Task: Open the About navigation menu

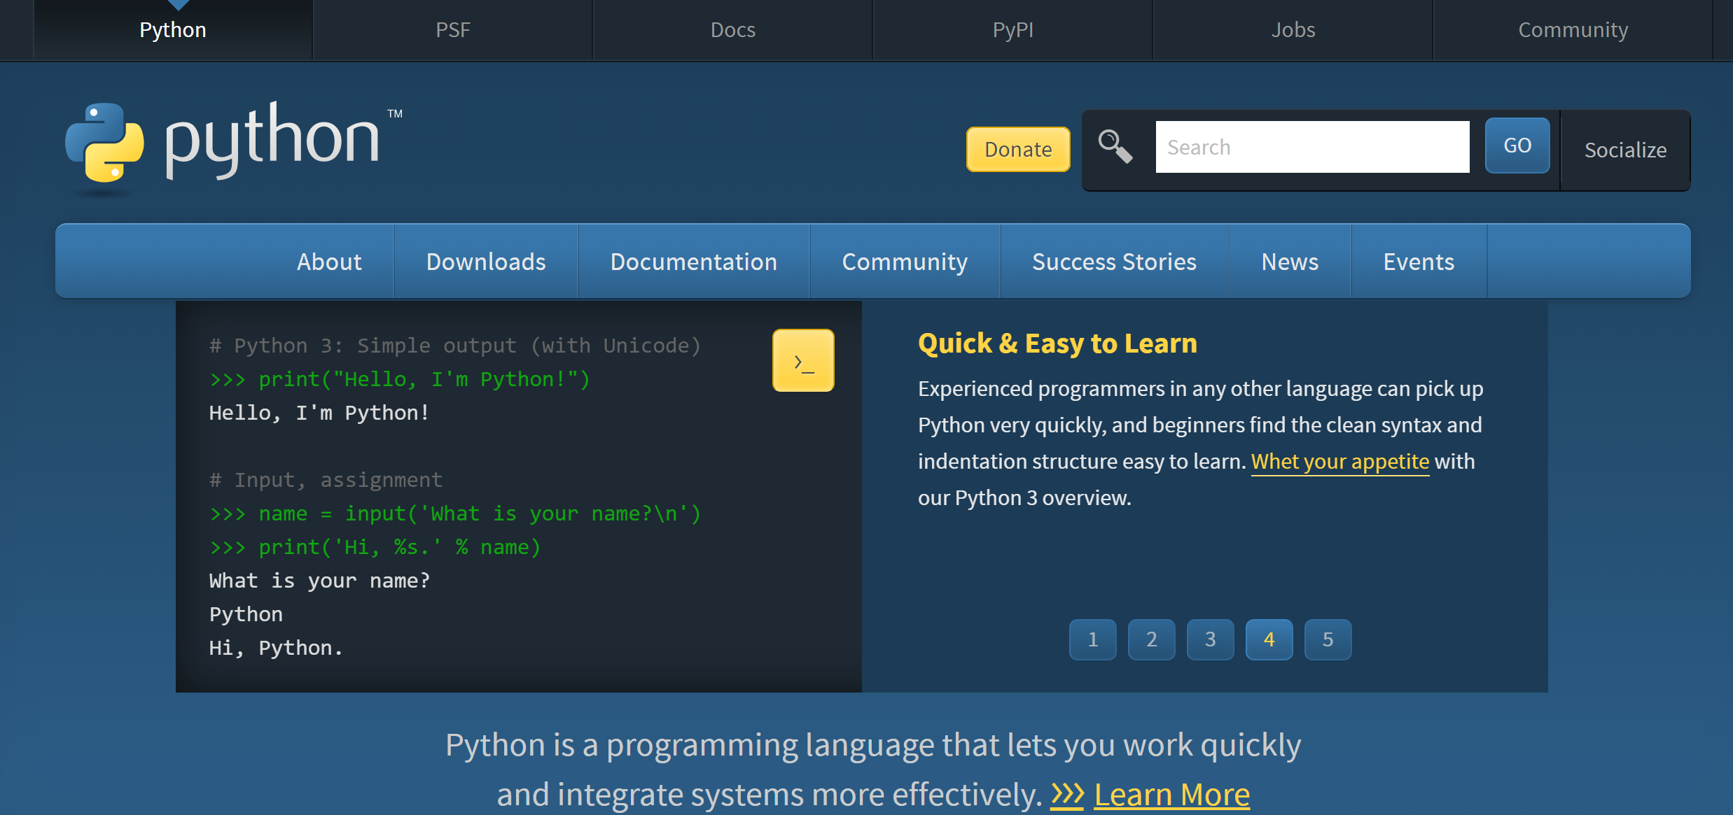Action: tap(329, 262)
